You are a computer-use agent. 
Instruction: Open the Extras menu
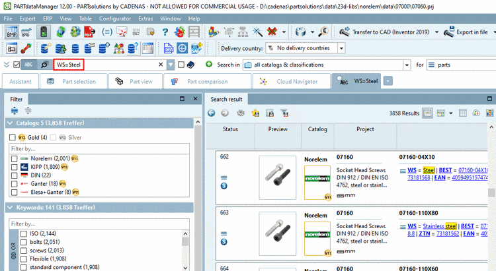pos(145,18)
